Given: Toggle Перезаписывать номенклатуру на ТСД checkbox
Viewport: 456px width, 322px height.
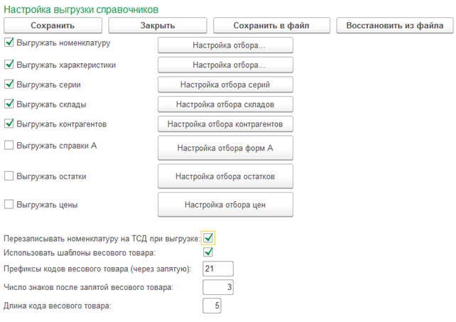Looking at the screenshot, I should point(208,238).
